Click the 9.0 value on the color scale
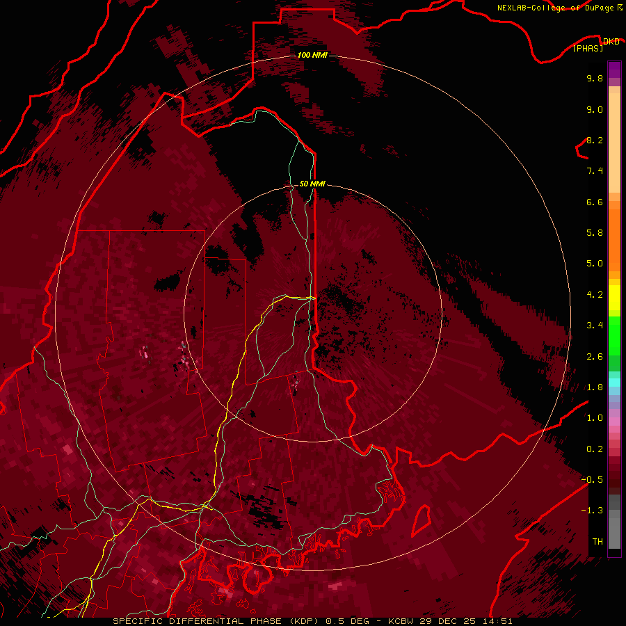This screenshot has width=626, height=626. click(x=595, y=109)
